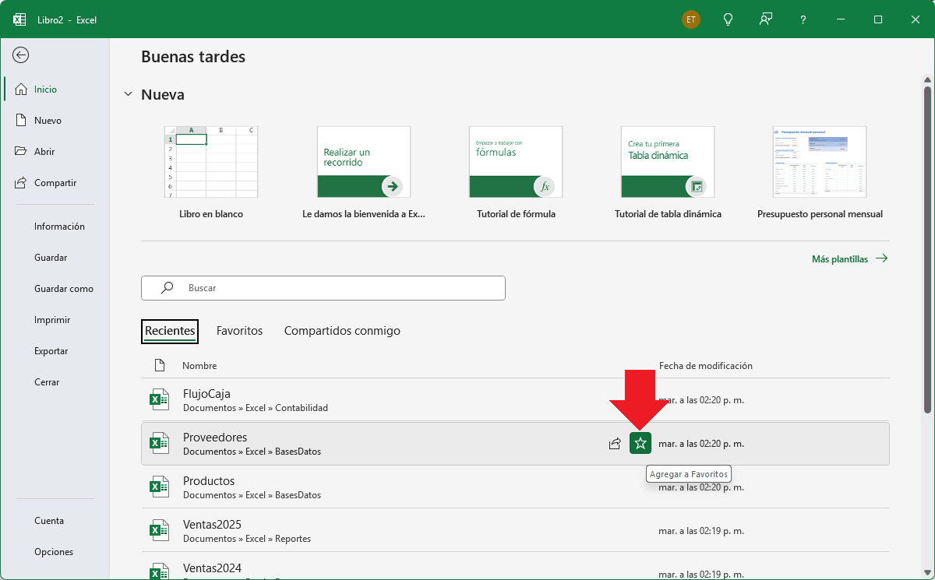Create a Libro en blanco workbook
The width and height of the screenshot is (935, 580).
point(211,173)
